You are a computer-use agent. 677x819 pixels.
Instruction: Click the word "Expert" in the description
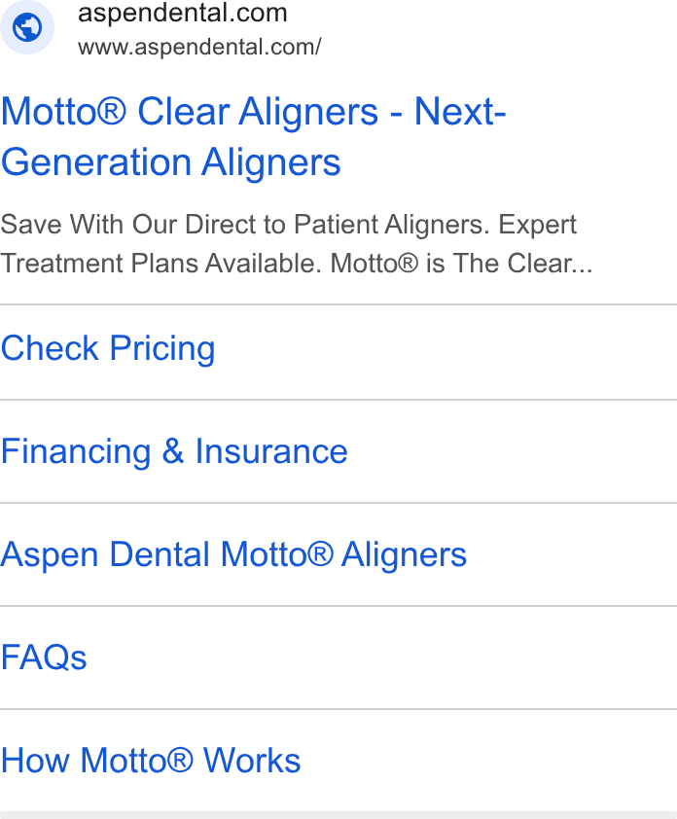click(x=538, y=225)
